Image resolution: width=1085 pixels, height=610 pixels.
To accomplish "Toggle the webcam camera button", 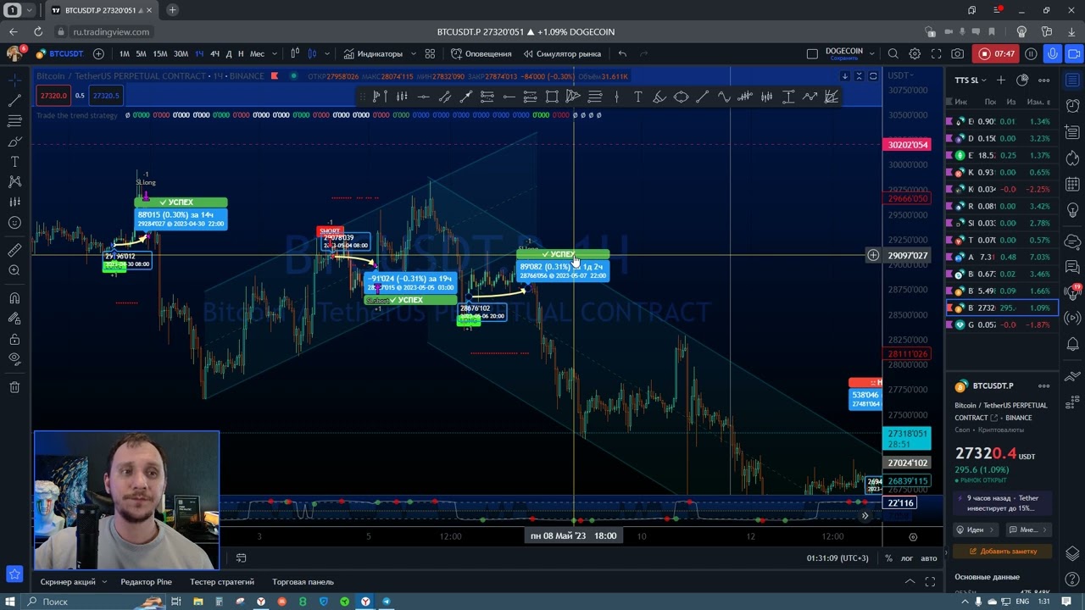I will (1075, 53).
